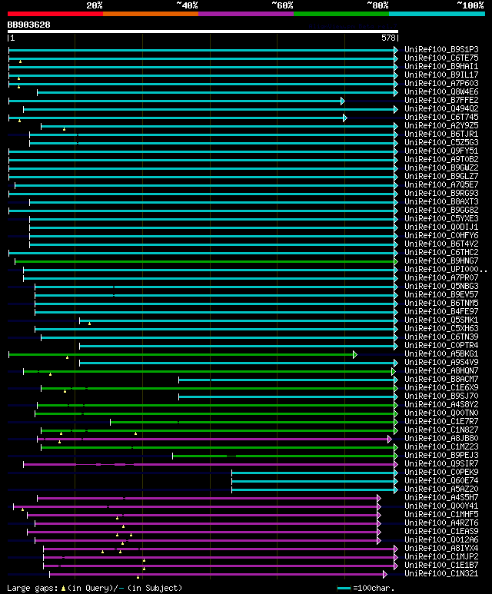This screenshot has width=492, height=594.
Task: Open hit UniRef100_B9IL17
Action: pos(441,75)
